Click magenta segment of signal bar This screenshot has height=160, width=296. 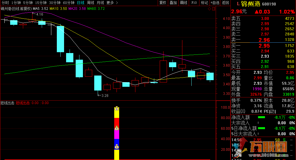pos(117,135)
